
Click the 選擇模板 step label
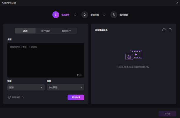click(124, 15)
